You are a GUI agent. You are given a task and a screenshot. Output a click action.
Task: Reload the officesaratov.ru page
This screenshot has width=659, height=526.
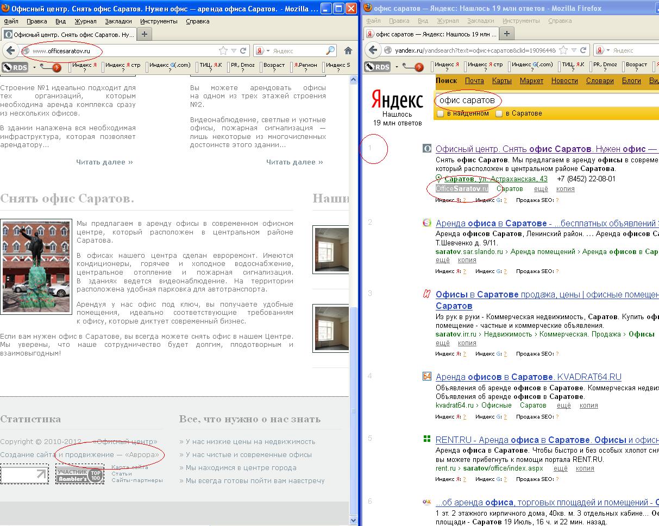pyautogui.click(x=244, y=50)
